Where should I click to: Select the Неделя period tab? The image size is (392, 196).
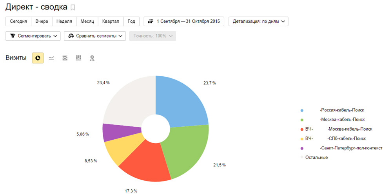(x=64, y=21)
